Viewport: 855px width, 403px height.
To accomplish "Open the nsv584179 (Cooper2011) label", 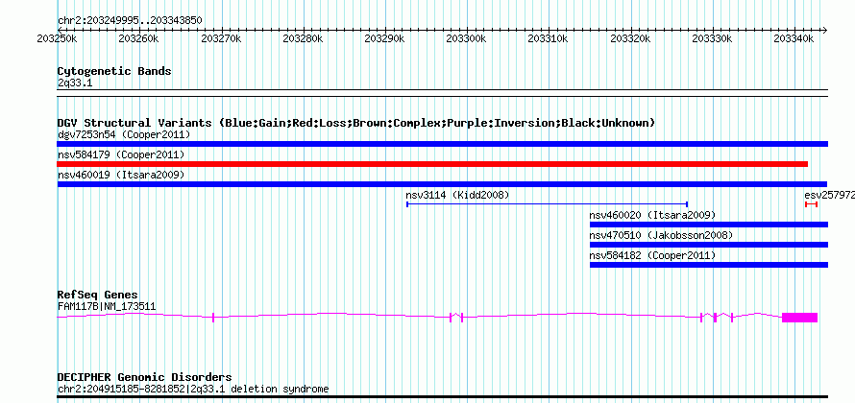I will 121,154.
